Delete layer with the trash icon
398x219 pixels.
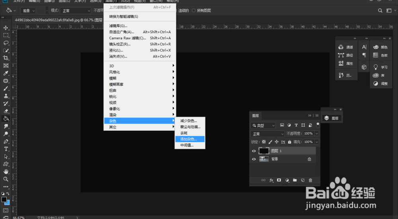310,180
